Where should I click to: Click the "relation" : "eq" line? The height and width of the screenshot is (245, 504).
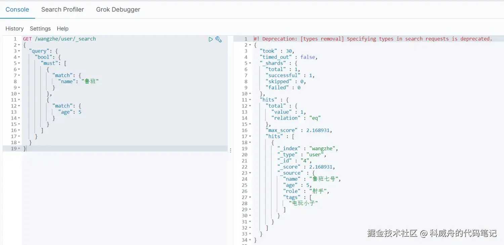coord(296,118)
